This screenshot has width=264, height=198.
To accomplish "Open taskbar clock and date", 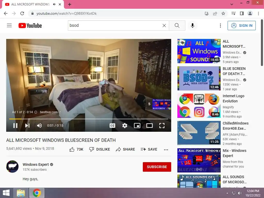I will click(x=253, y=193).
